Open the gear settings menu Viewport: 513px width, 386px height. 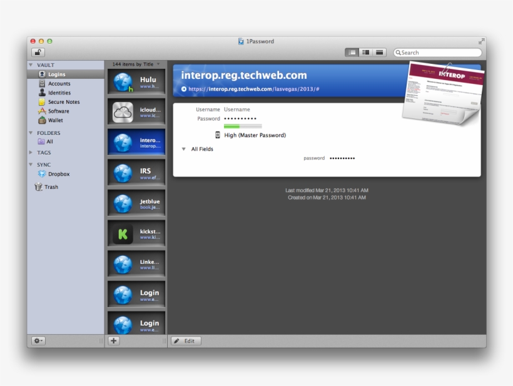[38, 341]
